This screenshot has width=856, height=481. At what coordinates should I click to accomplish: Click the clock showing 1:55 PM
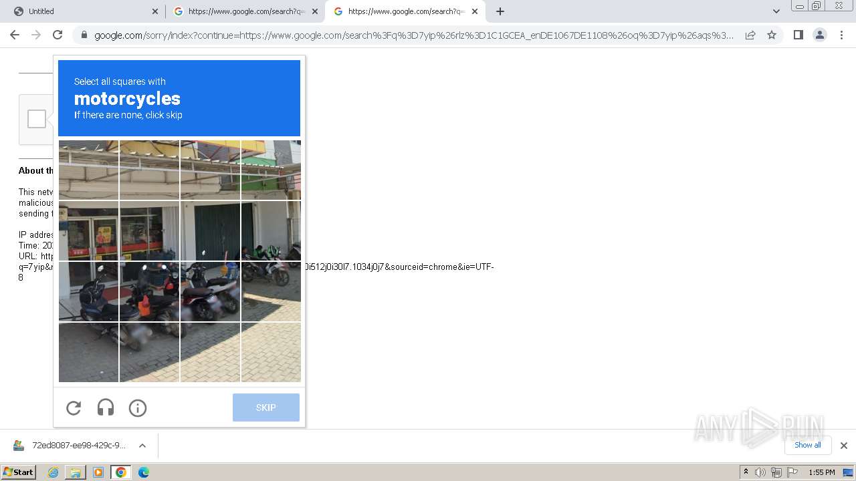point(822,472)
